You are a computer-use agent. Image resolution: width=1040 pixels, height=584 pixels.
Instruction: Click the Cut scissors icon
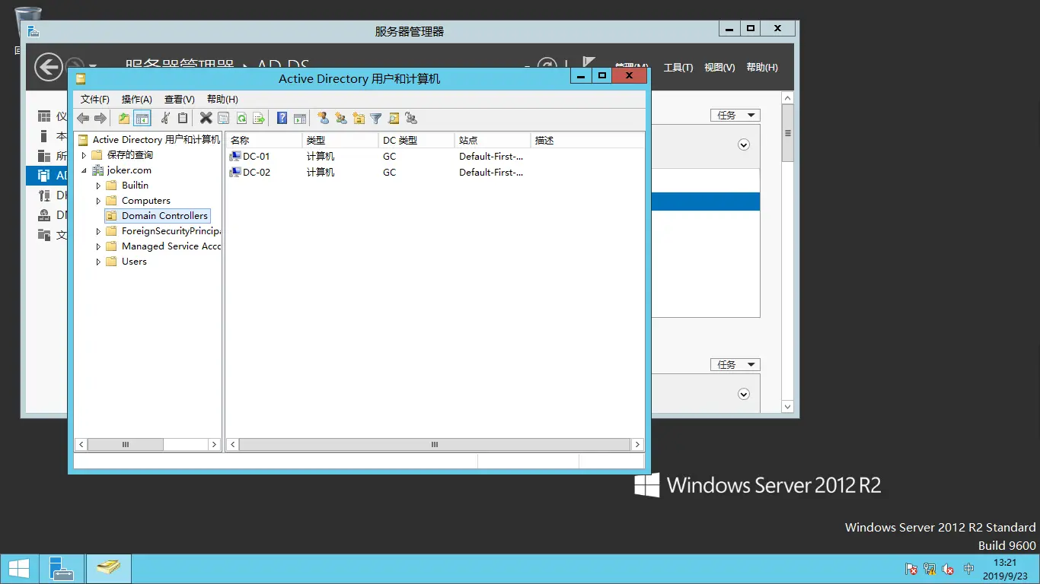pyautogui.click(x=165, y=118)
